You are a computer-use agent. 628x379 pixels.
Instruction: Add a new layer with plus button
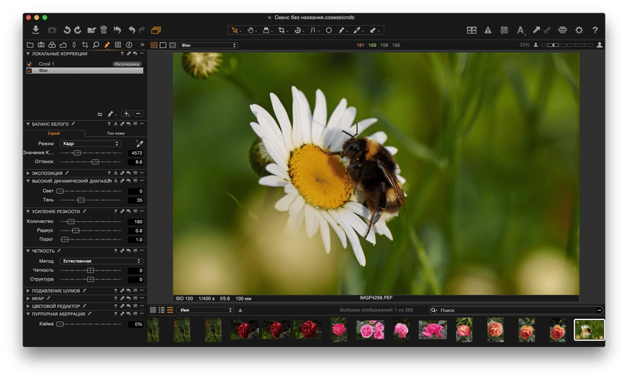(126, 114)
